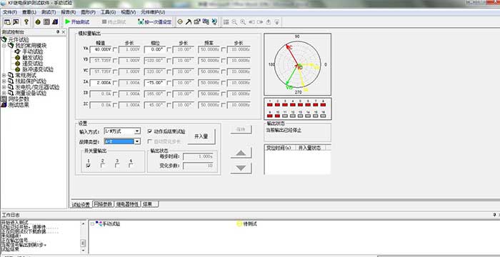The image size is (500, 257).
Task: Open the 工具(G) menu
Action: point(108,12)
